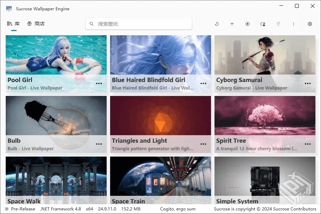321x214 pixels.
Task: Click the Sucrose Wallpaper Engine title bar icon
Action: (x=9, y=9)
